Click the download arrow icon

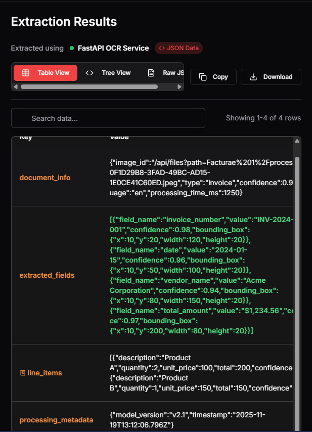pos(253,77)
